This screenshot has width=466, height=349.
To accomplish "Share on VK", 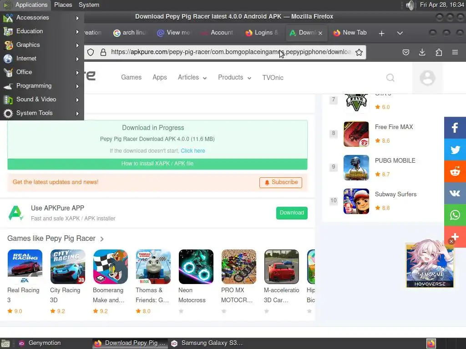I will coord(455,193).
